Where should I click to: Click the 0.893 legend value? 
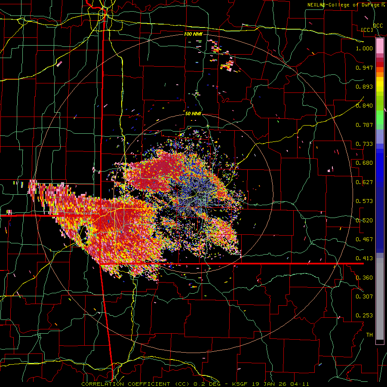364,86
